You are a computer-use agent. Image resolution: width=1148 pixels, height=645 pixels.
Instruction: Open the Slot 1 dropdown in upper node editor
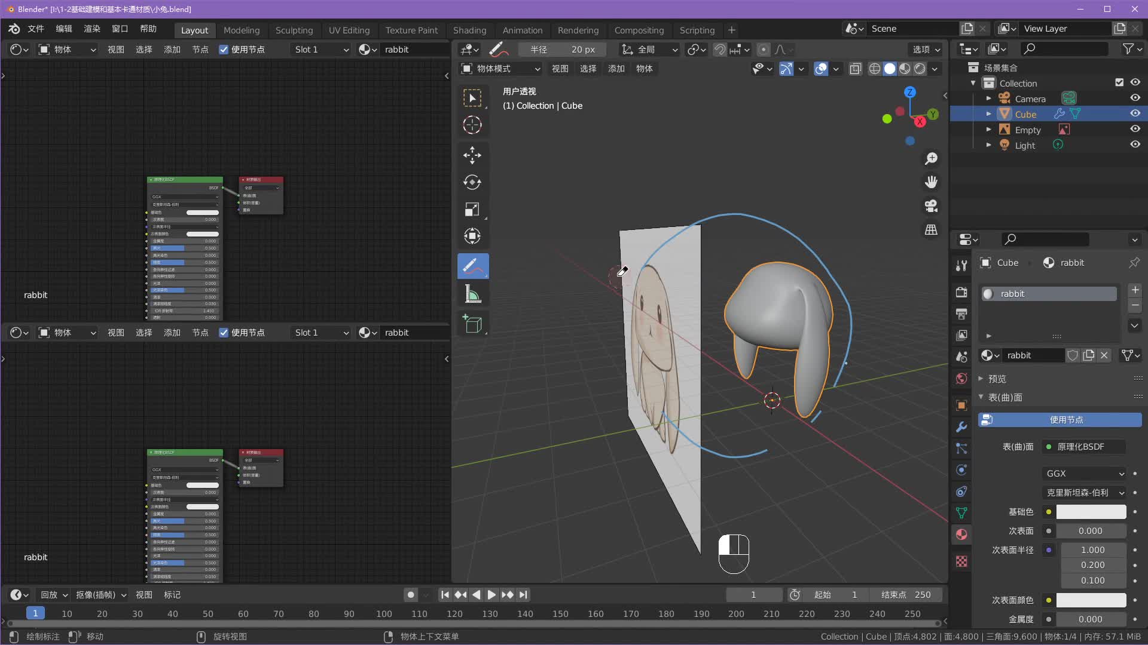[321, 50]
